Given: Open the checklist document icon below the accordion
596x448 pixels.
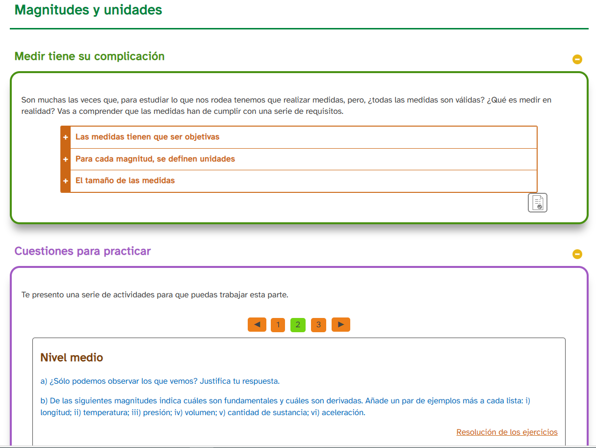Looking at the screenshot, I should pyautogui.click(x=537, y=203).
